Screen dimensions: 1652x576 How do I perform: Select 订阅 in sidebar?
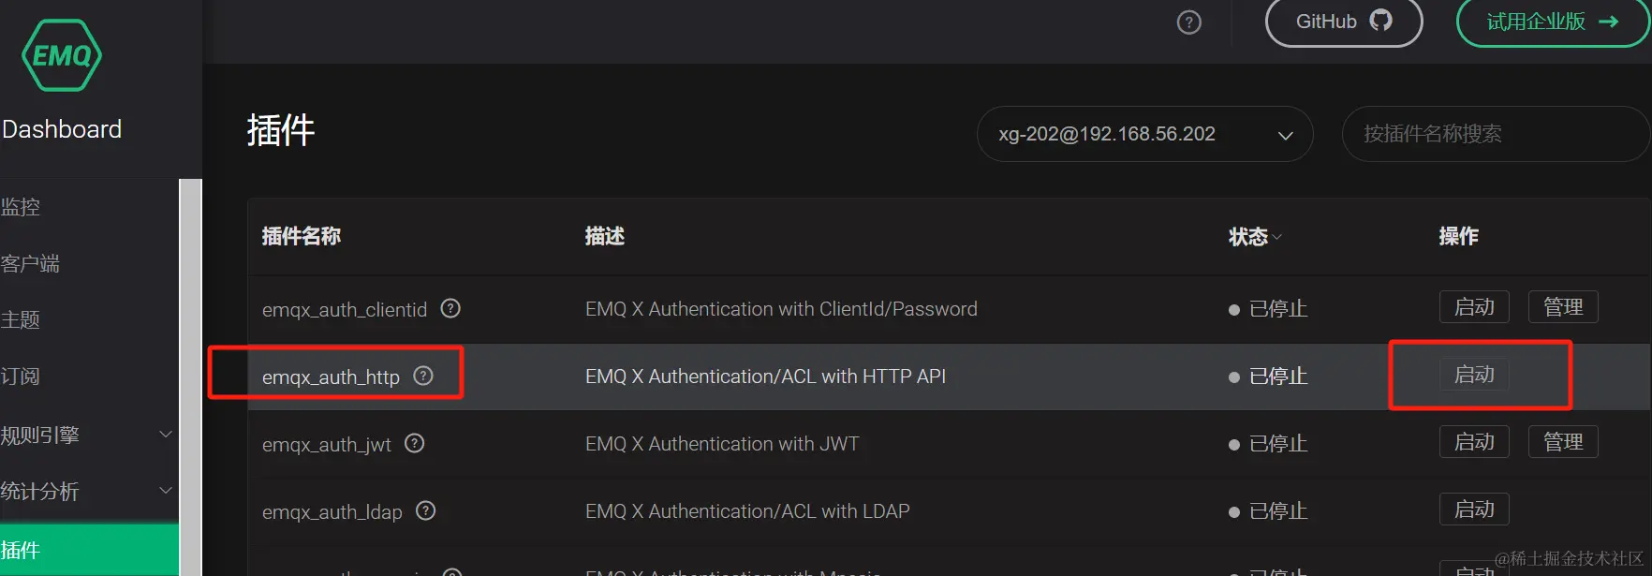(x=21, y=377)
